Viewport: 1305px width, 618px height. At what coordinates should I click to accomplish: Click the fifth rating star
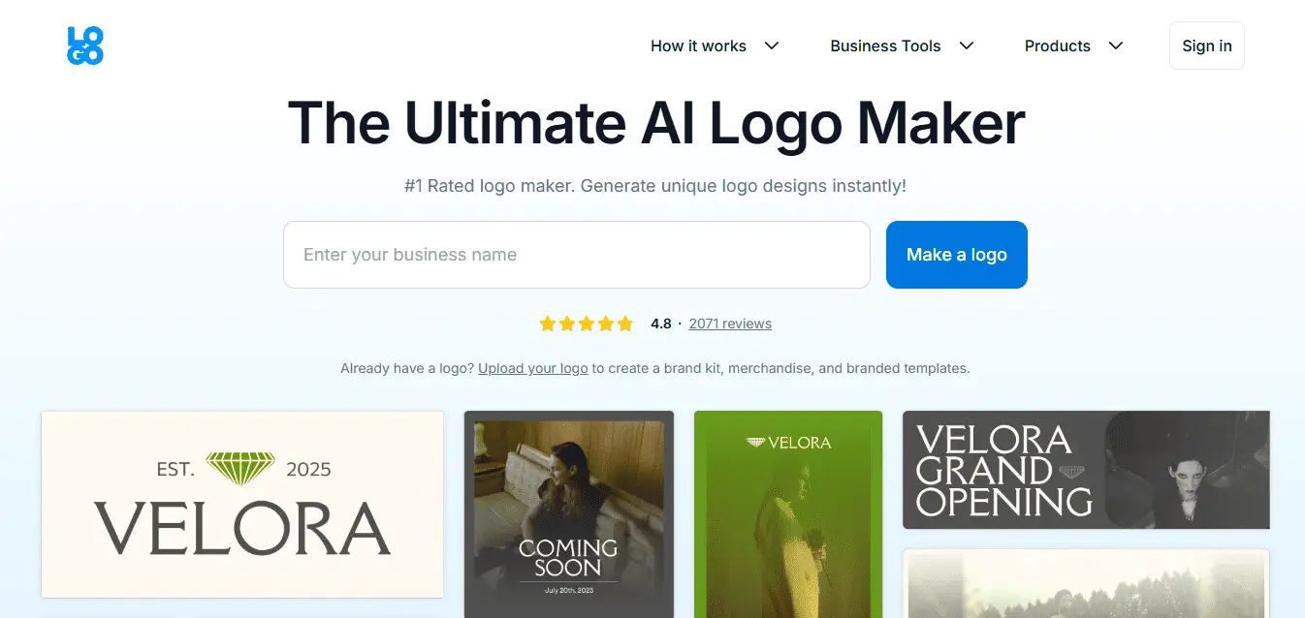[626, 324]
